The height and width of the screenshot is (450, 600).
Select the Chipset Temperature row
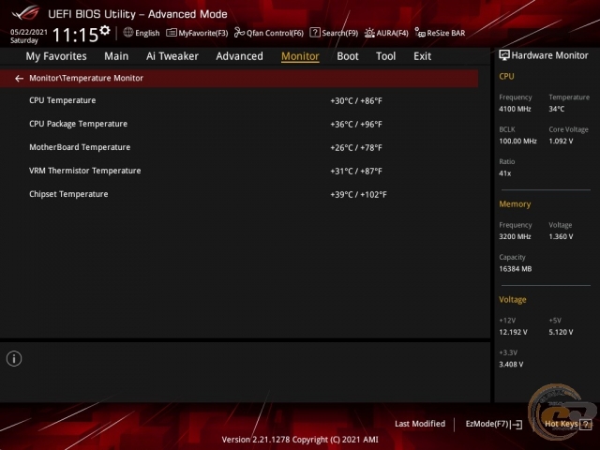point(239,194)
